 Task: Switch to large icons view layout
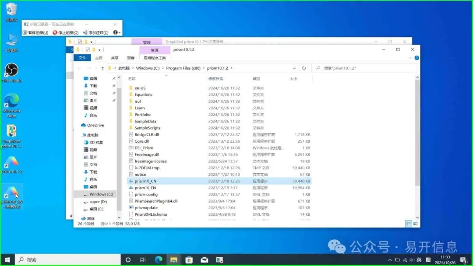[415, 224]
